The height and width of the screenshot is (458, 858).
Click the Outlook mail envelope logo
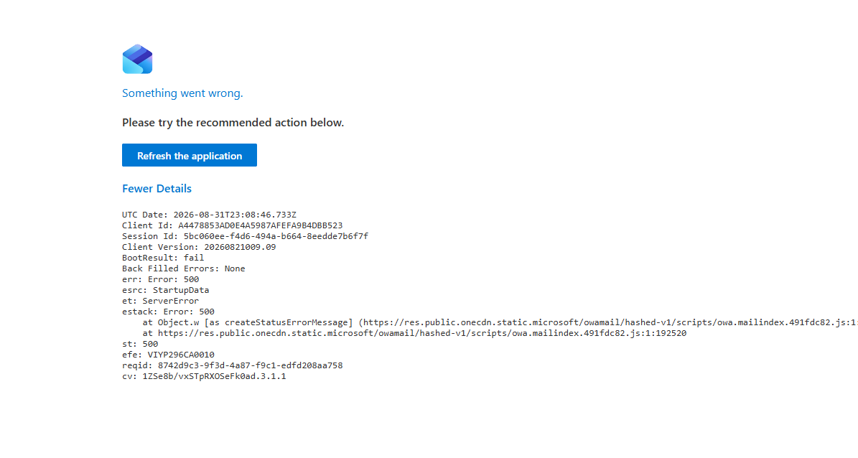point(137,59)
